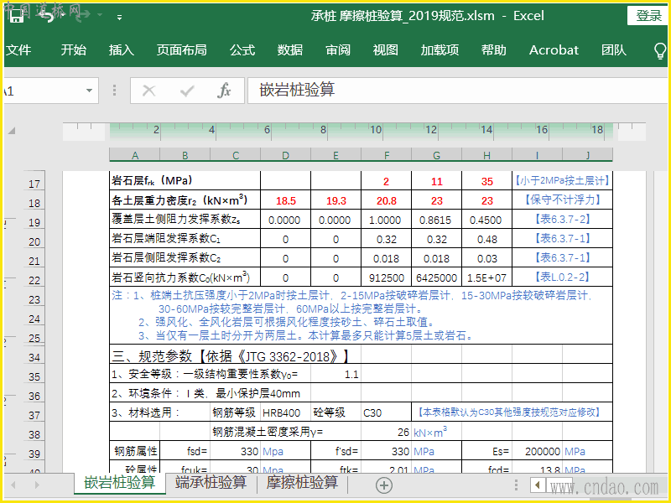This screenshot has width=671, height=503.
Task: Open the 公式 (Formulas) ribbon tab
Action: coord(242,50)
